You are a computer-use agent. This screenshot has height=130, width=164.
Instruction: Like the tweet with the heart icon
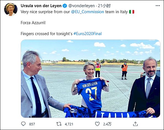(x=97, y=124)
